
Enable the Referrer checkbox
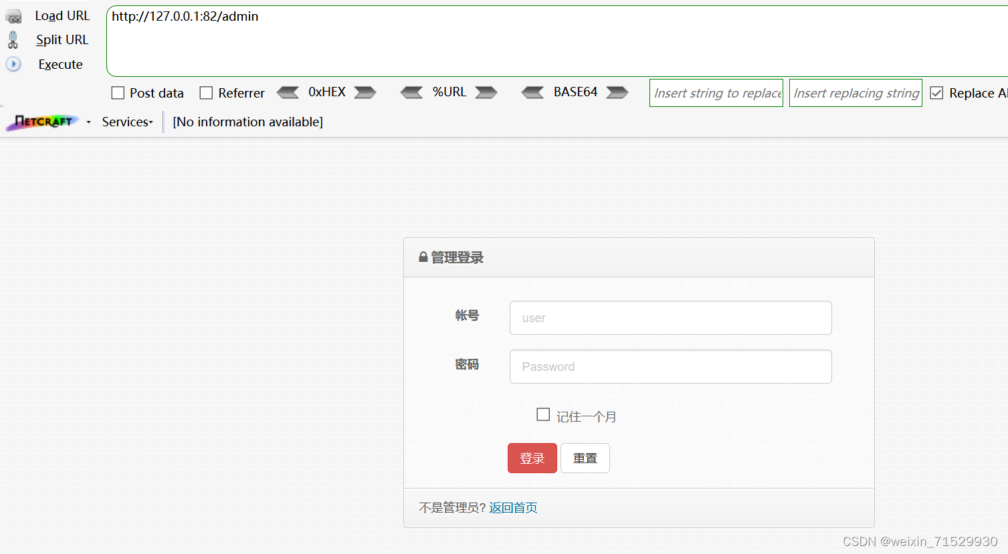206,93
